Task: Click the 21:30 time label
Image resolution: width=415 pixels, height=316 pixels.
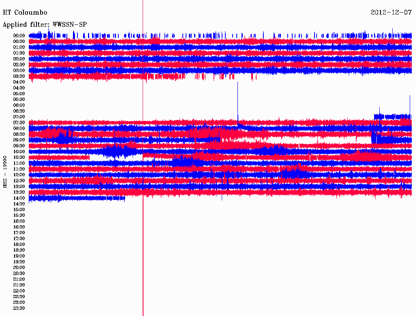Action: 19,285
